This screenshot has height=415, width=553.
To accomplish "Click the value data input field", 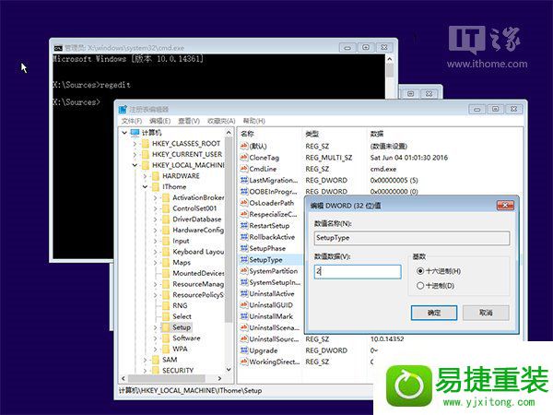I will coord(358,272).
